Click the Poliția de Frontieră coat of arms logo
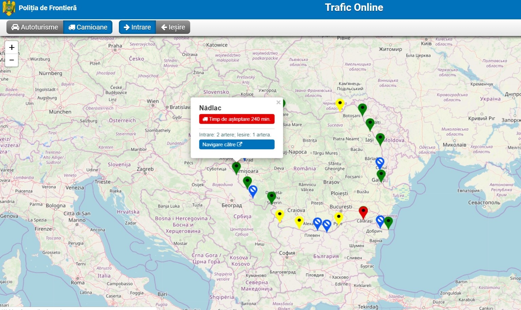Viewport: 521px width, 310px height. 9,8
